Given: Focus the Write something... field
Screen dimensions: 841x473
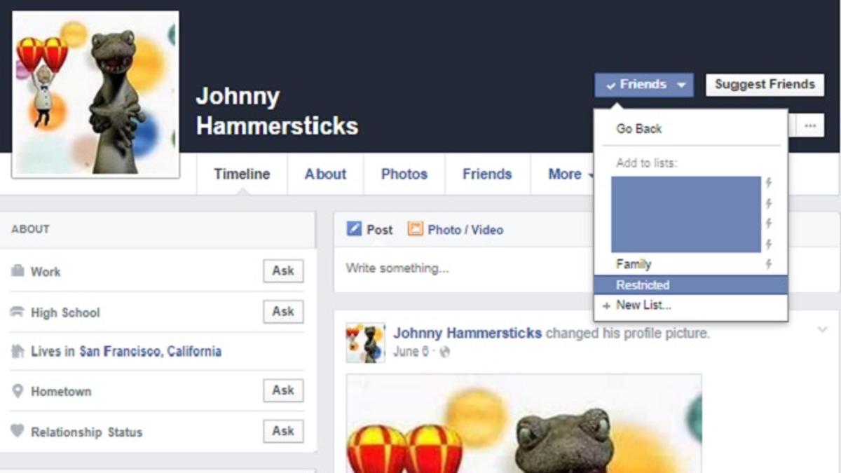Looking at the screenshot, I should click(586, 268).
